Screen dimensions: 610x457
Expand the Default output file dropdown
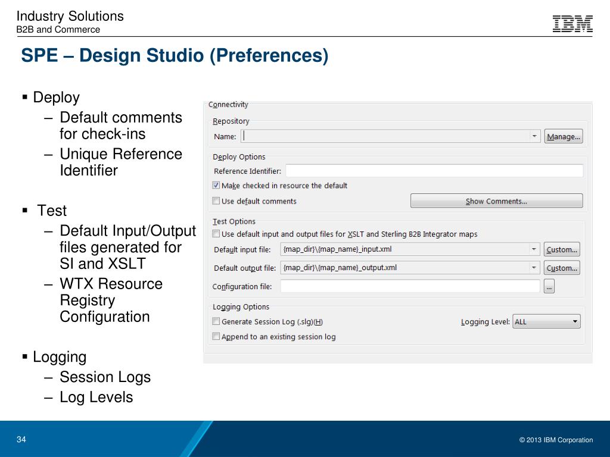534,267
